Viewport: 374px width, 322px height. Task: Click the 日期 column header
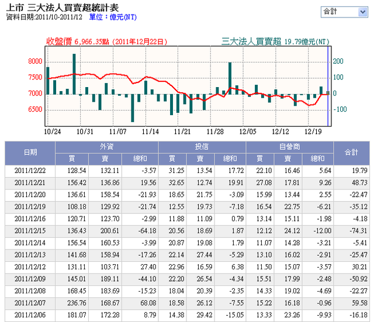pos(30,153)
